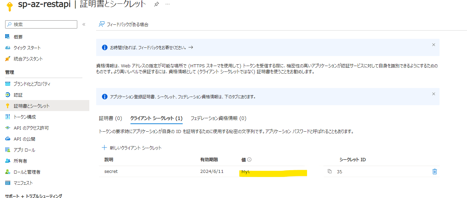Follow the feedback banner arrow link
Image resolution: width=467 pixels, height=198 pixels.
191,47
